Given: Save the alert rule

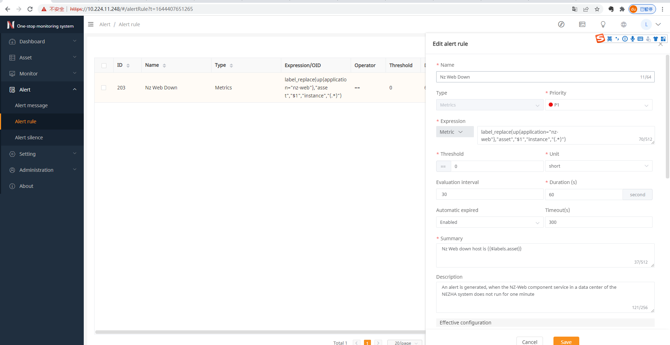Looking at the screenshot, I should (566, 342).
